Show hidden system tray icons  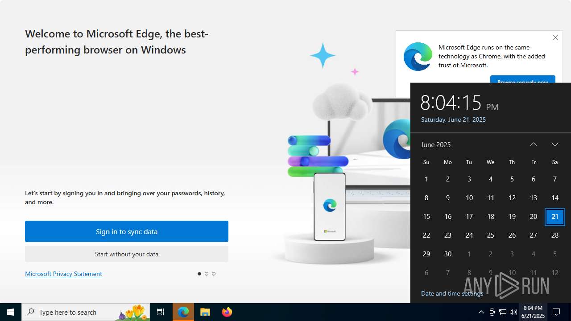(x=481, y=312)
